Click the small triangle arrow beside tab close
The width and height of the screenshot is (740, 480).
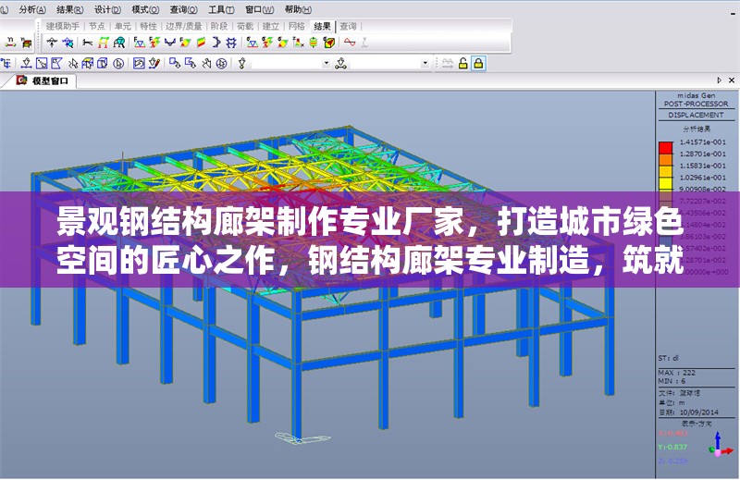coord(719,80)
